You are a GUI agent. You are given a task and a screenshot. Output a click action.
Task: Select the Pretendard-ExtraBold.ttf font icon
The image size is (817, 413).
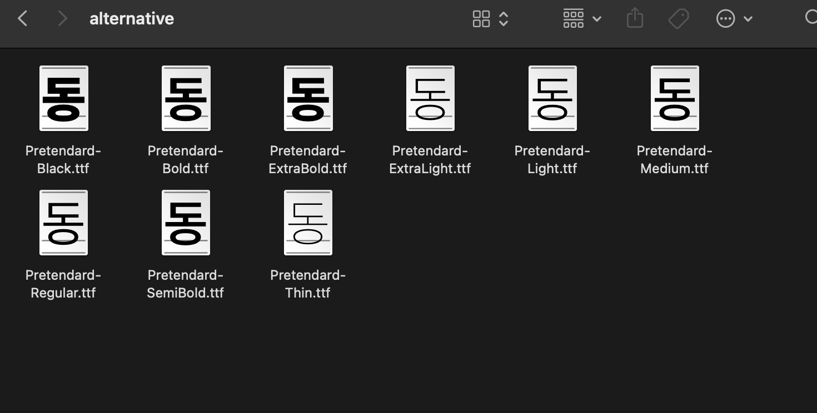(308, 98)
